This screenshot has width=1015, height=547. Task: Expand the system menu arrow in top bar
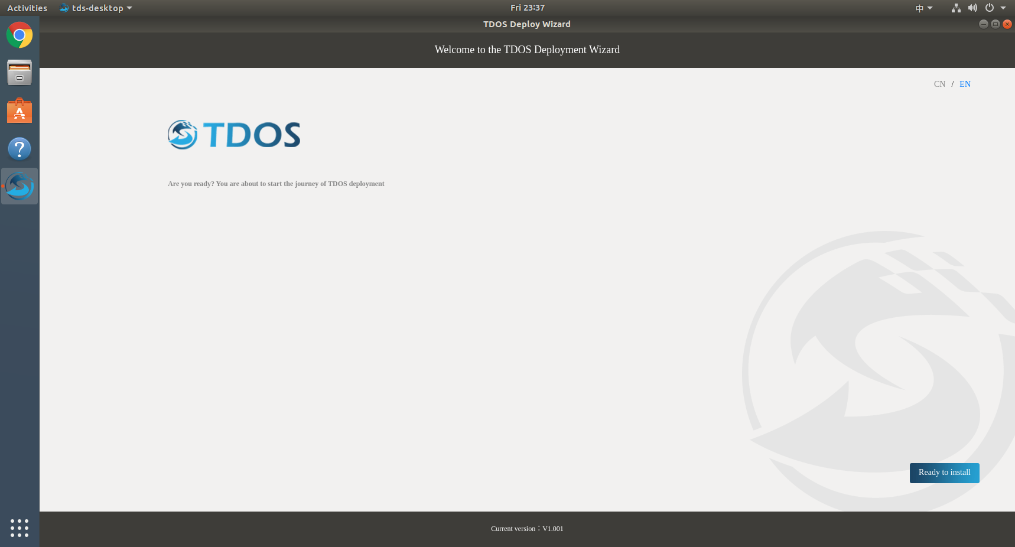tap(1003, 8)
